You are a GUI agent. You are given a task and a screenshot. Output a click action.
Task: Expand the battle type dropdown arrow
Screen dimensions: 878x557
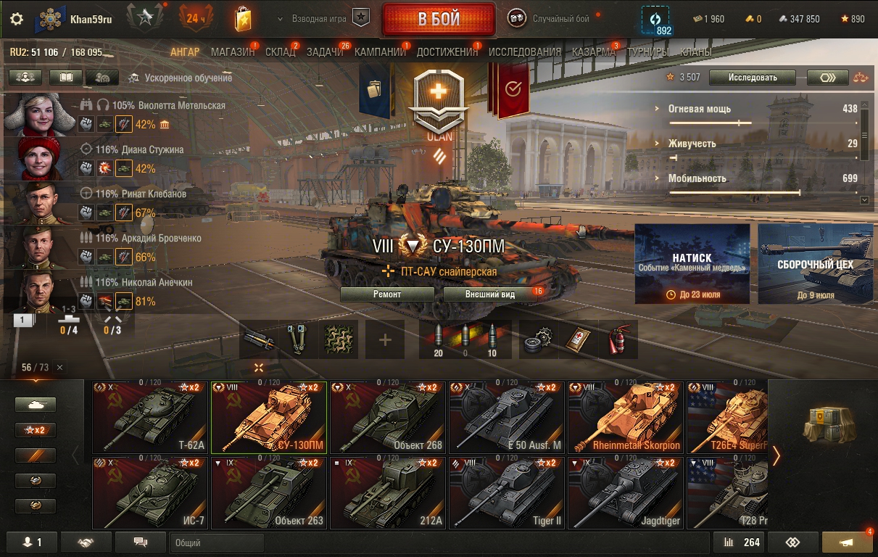pos(280,19)
